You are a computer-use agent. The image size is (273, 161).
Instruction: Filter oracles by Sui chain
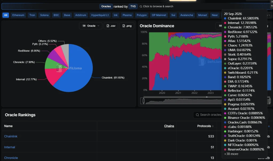173,15
